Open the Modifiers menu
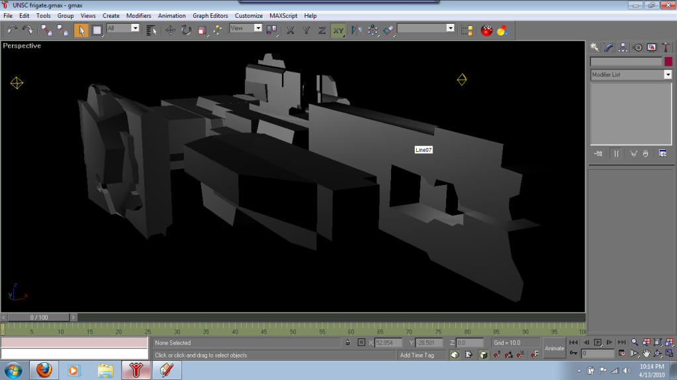677x380 pixels. [138, 15]
